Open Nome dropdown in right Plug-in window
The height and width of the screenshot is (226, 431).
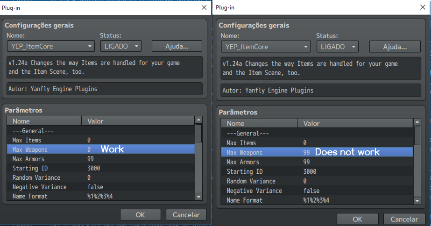266,47
